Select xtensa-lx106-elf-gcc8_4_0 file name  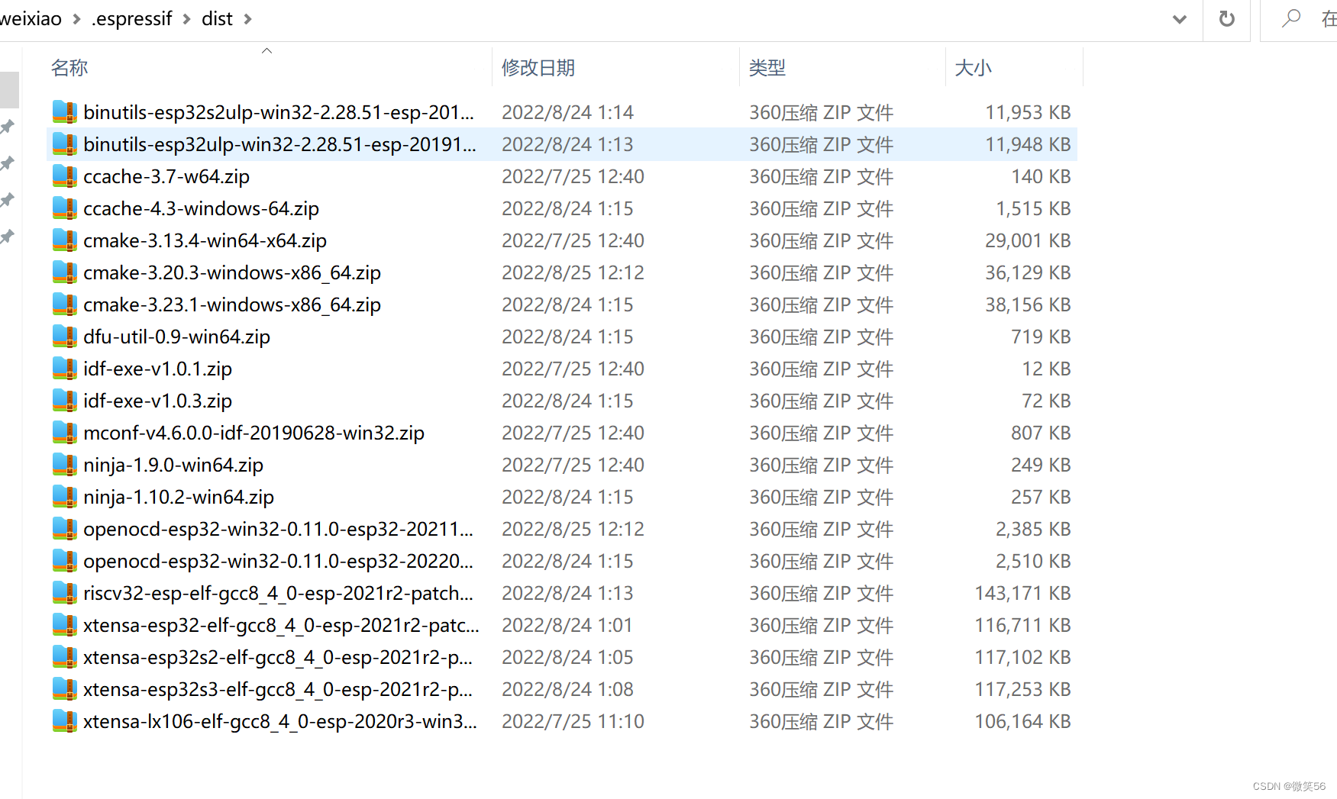coord(280,721)
